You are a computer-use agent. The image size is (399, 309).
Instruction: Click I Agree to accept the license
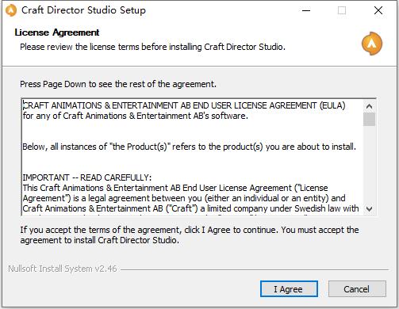289,289
